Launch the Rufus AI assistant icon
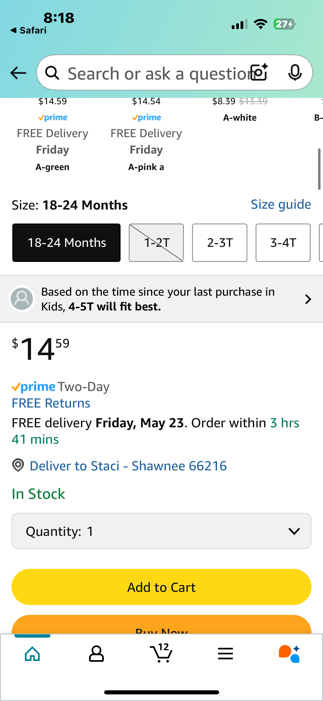323x701 pixels. coord(289,654)
